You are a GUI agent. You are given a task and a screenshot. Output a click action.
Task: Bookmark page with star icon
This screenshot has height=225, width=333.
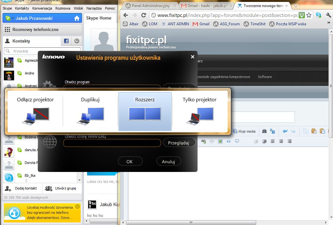pyautogui.click(x=309, y=15)
